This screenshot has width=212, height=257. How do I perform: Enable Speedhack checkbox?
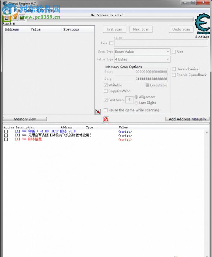[x=174, y=75]
